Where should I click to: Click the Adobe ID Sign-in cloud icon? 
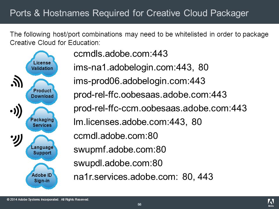(x=42, y=176)
